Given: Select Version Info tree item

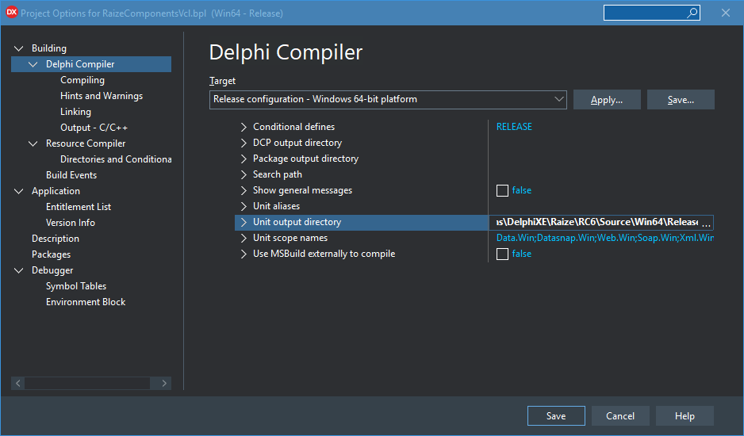Looking at the screenshot, I should point(71,223).
